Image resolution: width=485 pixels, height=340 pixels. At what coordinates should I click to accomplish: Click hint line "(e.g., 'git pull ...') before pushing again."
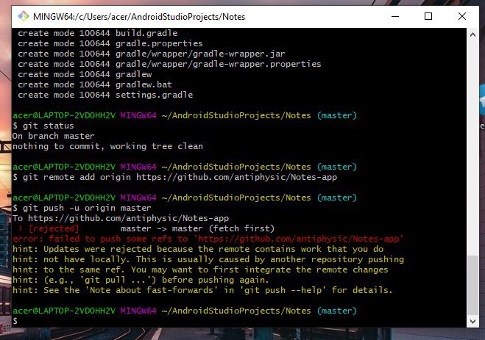click(x=141, y=280)
